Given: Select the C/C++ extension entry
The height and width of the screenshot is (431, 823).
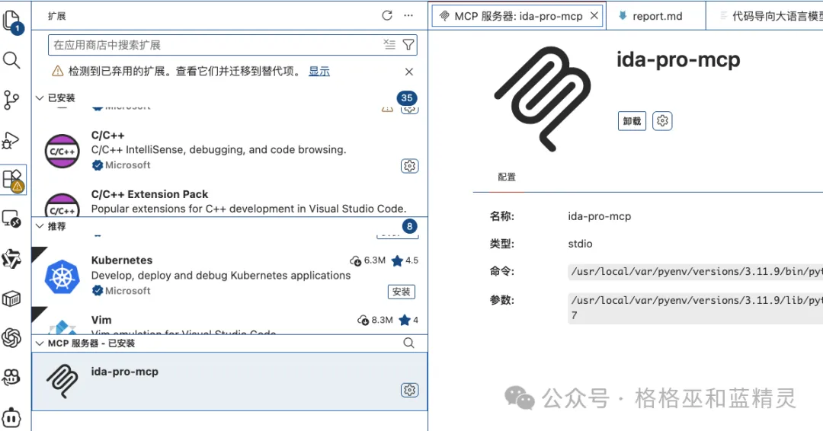Looking at the screenshot, I should tap(230, 151).
